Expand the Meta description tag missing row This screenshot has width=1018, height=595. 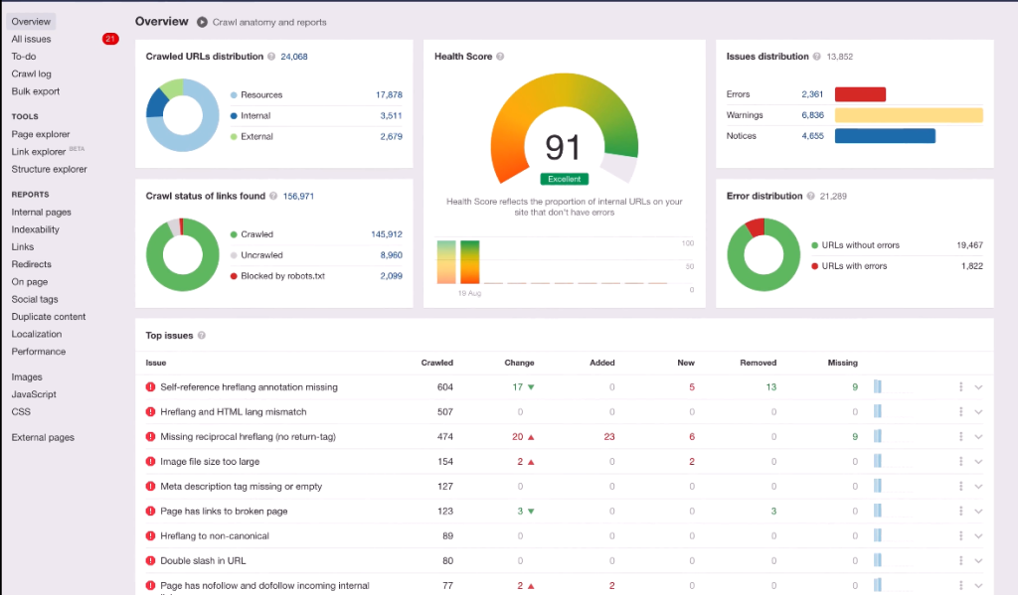click(x=978, y=487)
